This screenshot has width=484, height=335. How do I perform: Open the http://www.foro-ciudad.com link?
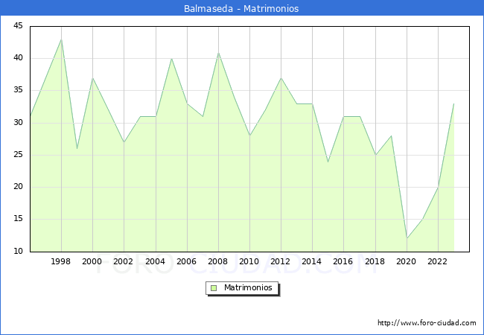point(427,323)
